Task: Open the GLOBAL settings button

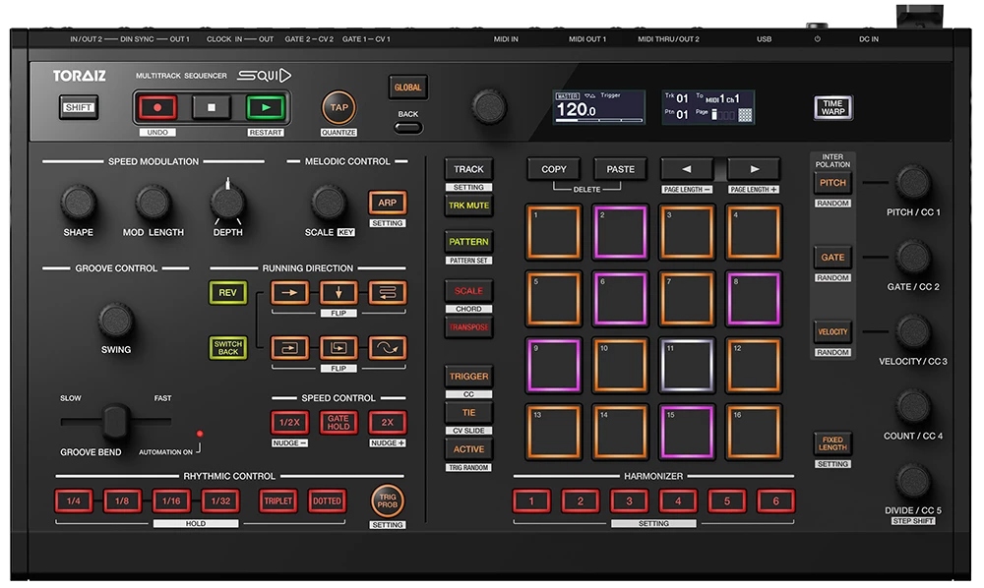Action: coord(407,88)
